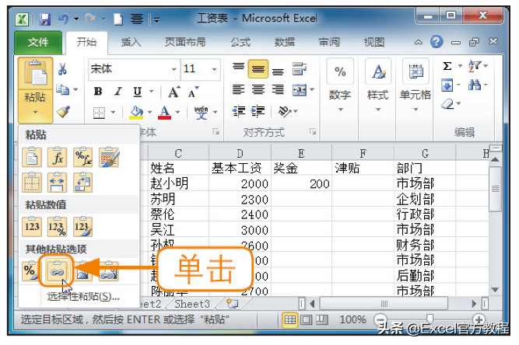Click the Copy icon in clipboard group
Image resolution: width=519 pixels, height=345 pixels.
[x=62, y=89]
